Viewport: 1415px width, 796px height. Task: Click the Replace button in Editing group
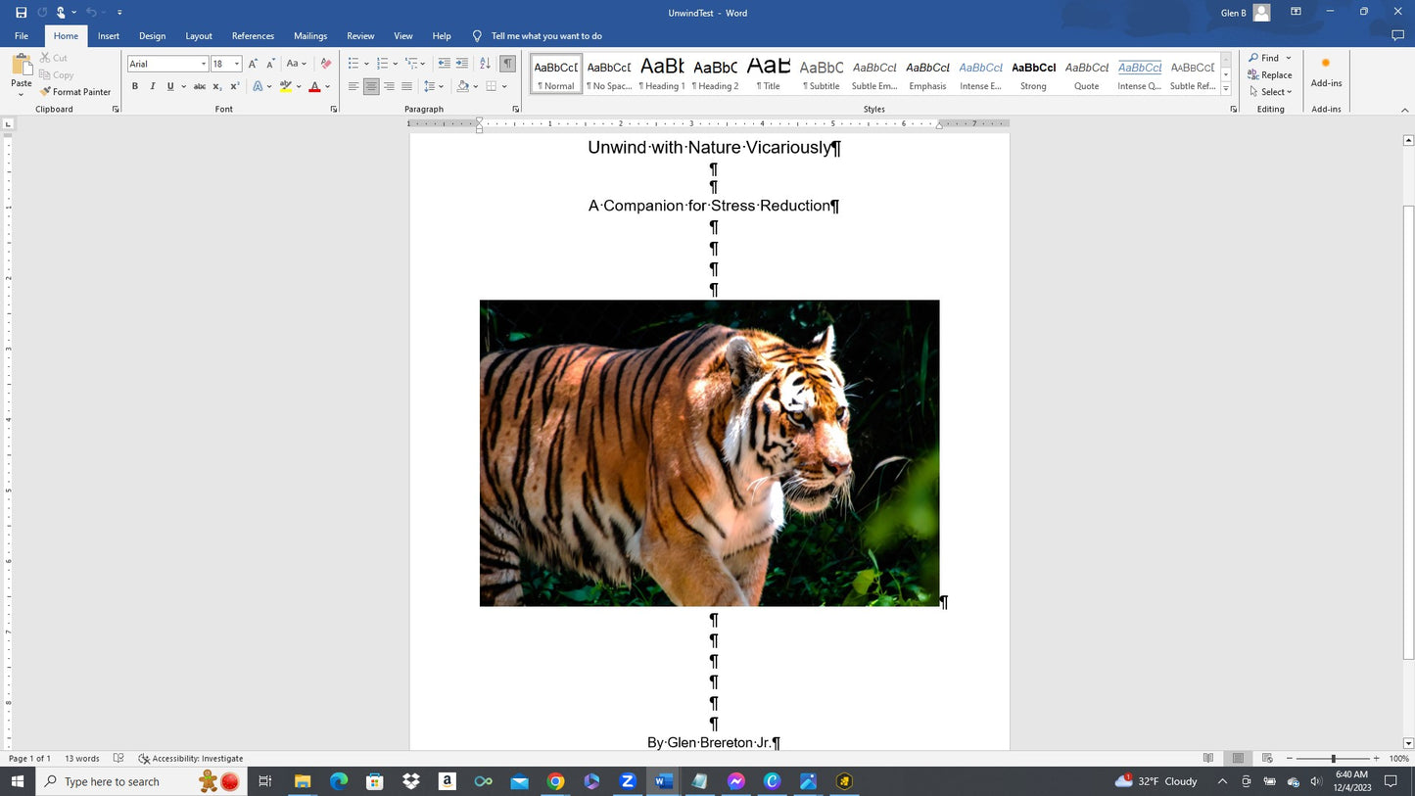coord(1270,74)
